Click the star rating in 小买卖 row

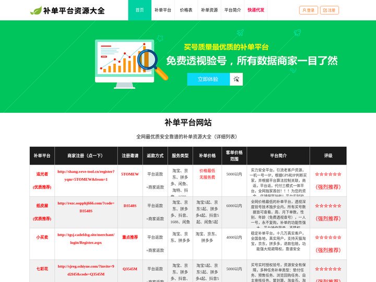(x=328, y=238)
